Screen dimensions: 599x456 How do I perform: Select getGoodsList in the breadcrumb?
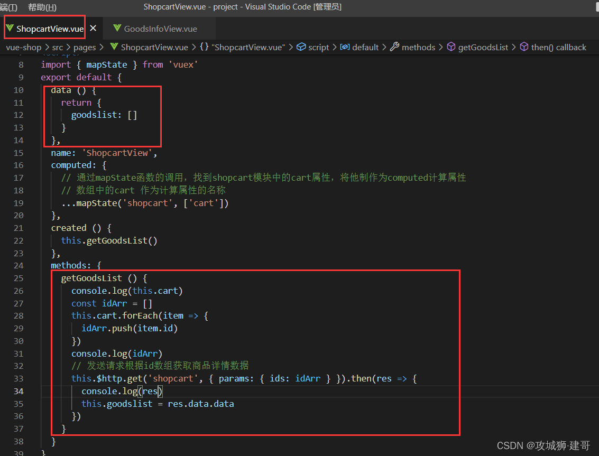pyautogui.click(x=483, y=48)
